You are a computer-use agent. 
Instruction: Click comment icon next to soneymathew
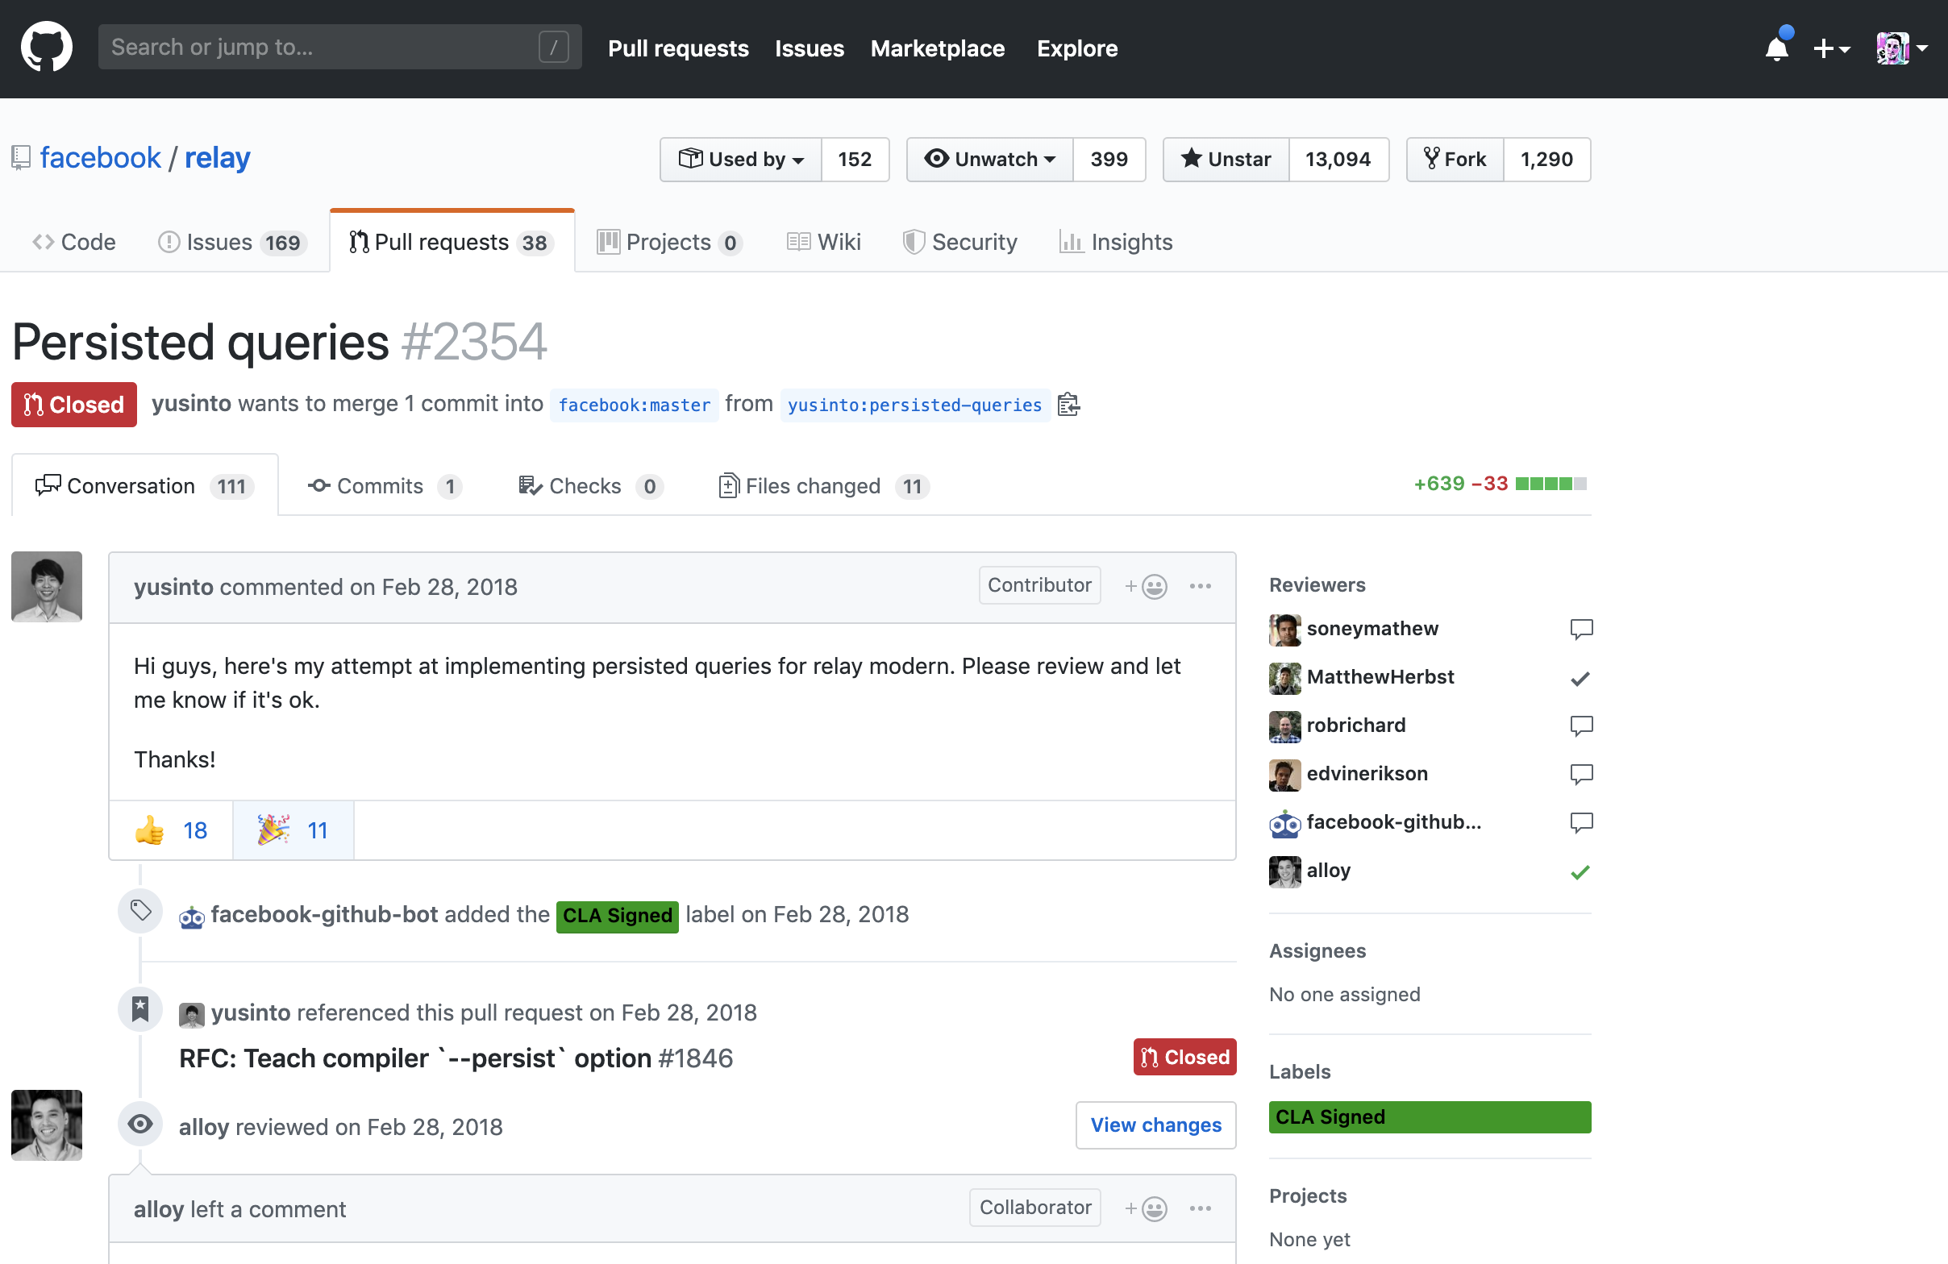tap(1580, 629)
